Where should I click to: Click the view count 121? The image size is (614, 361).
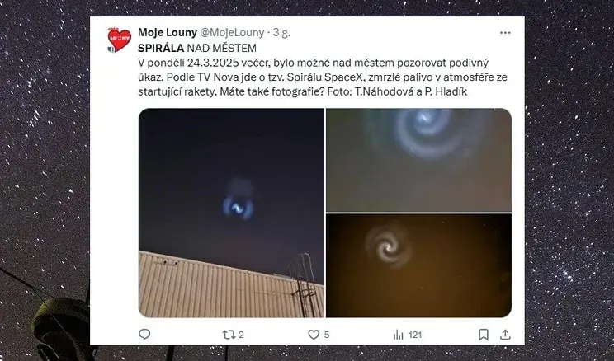[x=415, y=335]
